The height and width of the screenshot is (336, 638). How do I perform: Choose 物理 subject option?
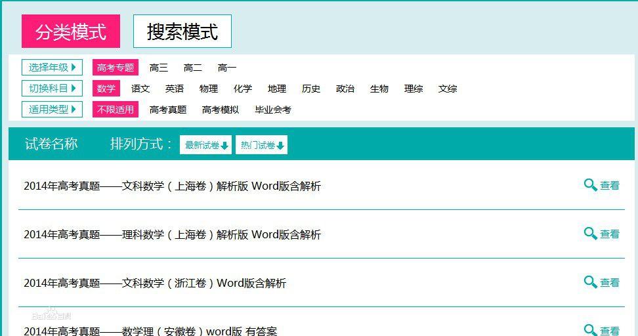[x=209, y=89]
